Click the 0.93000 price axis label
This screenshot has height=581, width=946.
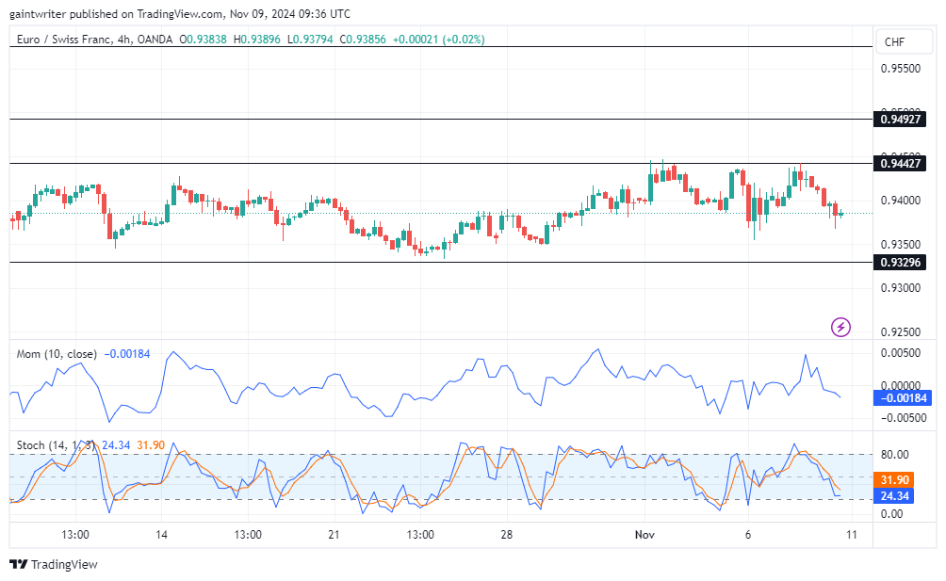point(901,288)
